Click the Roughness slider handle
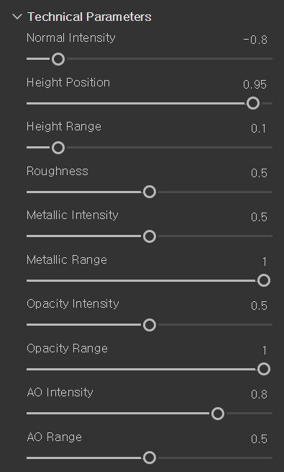Image resolution: width=284 pixels, height=472 pixels. pos(150,192)
